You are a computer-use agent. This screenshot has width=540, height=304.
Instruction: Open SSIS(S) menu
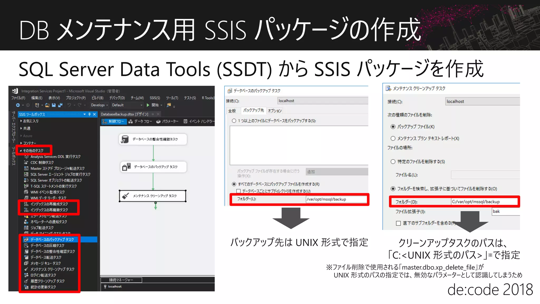[155, 98]
